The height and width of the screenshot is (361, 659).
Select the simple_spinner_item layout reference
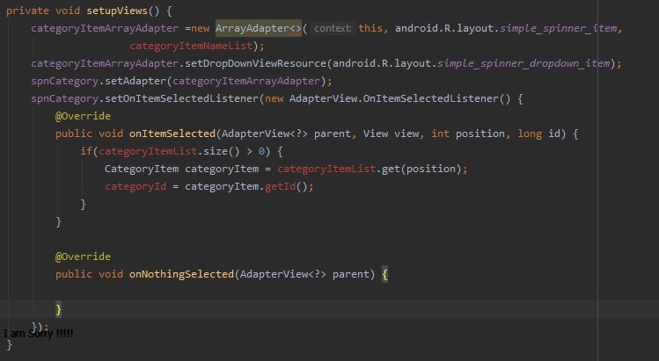point(559,28)
